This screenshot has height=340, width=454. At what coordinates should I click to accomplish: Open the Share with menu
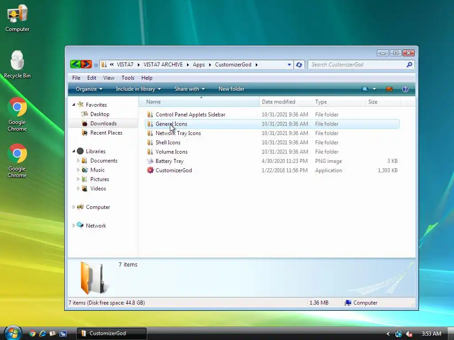pyautogui.click(x=189, y=89)
